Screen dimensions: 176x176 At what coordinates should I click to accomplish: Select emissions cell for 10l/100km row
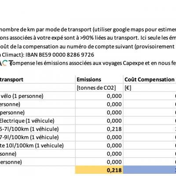coord(99,145)
